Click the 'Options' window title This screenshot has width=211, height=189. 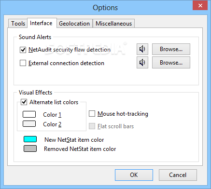point(105,8)
